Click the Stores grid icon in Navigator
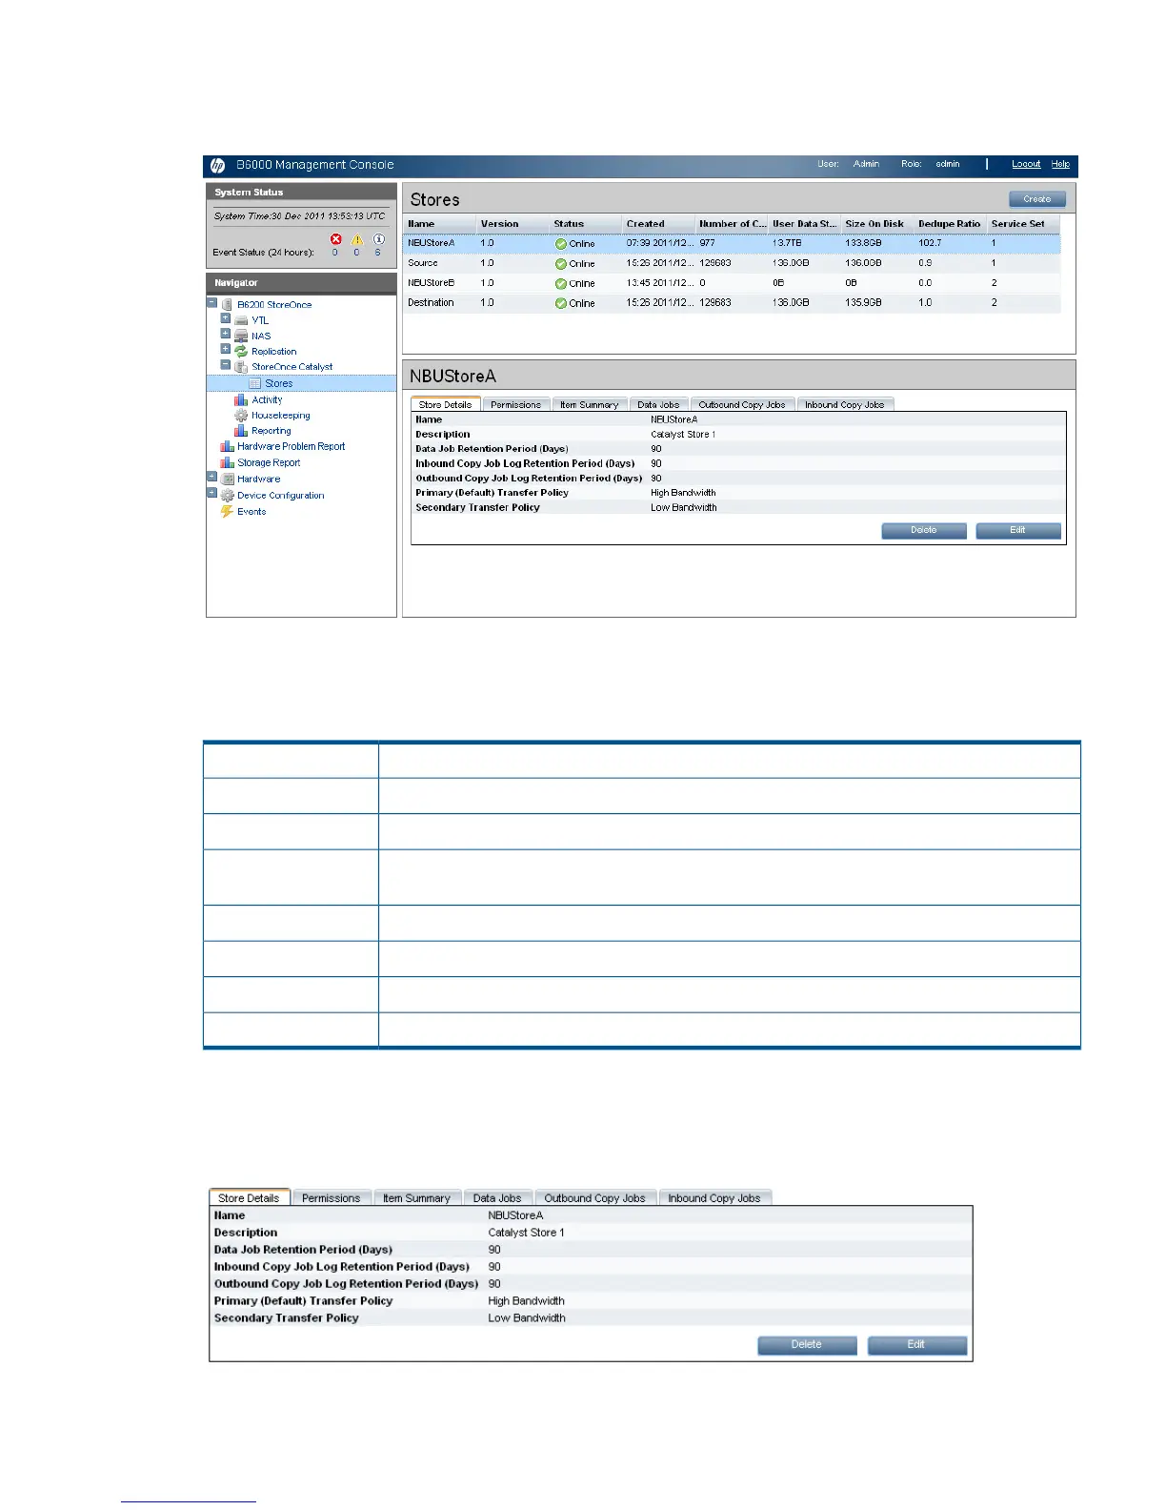This screenshot has width=1166, height=1510. click(254, 383)
